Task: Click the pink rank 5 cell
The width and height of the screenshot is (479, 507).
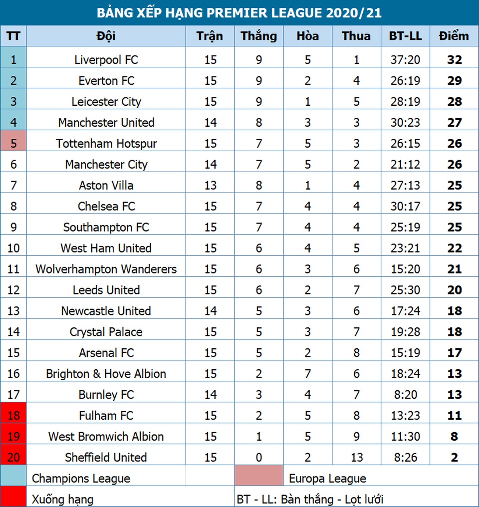Action: [x=13, y=144]
